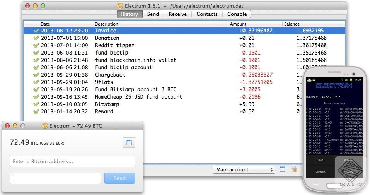Sort by the Date column header
The width and height of the screenshot is (370, 195).
tap(66, 24)
